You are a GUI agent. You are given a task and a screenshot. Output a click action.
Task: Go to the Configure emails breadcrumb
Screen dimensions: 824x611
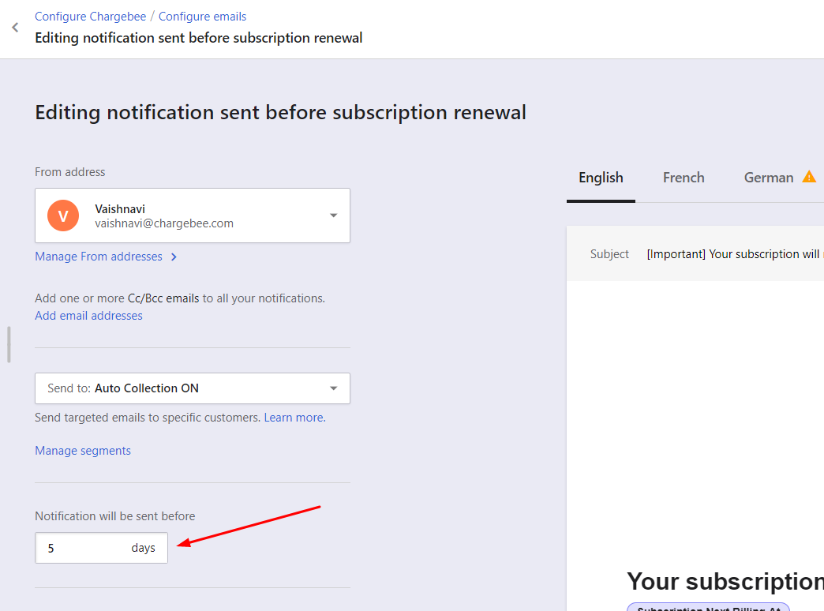(x=202, y=16)
